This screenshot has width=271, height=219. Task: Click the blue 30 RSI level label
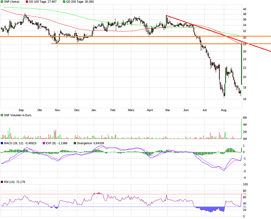pyautogui.click(x=245, y=207)
